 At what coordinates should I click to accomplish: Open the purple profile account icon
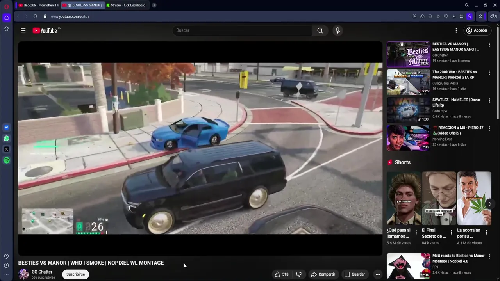pyautogui.click(x=469, y=16)
